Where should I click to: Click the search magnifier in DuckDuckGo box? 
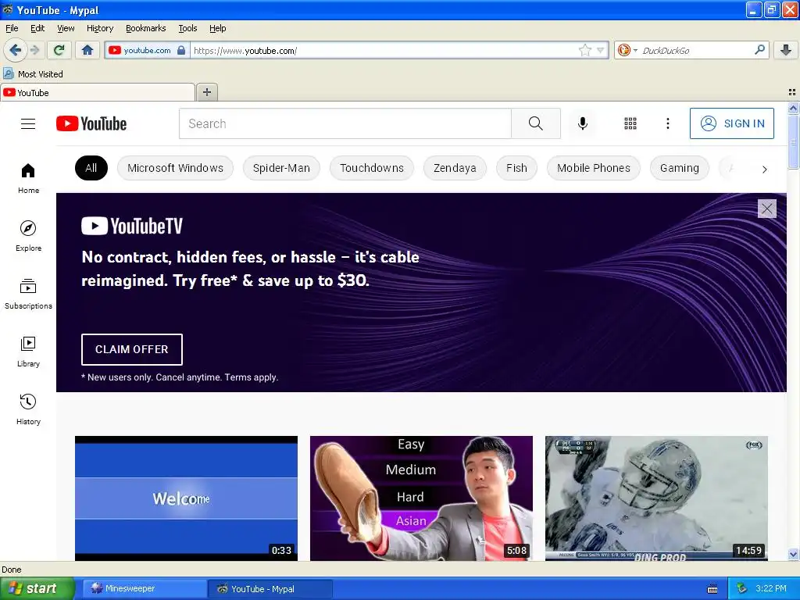click(759, 49)
